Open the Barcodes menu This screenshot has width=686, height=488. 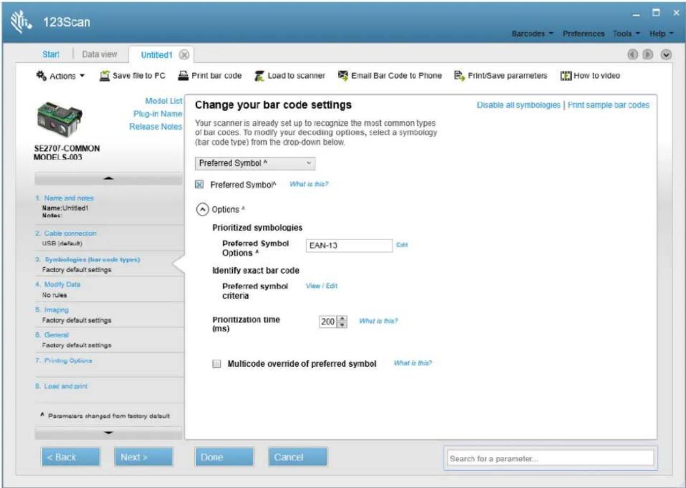point(532,33)
